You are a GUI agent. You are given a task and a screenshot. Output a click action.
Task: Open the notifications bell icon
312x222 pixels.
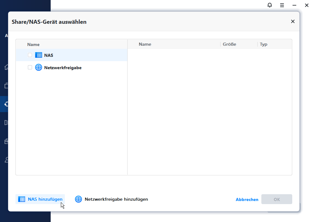click(x=270, y=5)
